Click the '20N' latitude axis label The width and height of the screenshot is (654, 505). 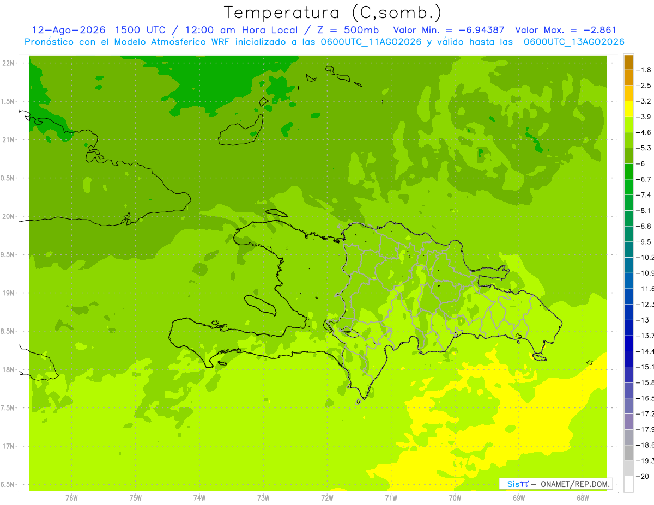coord(9,216)
